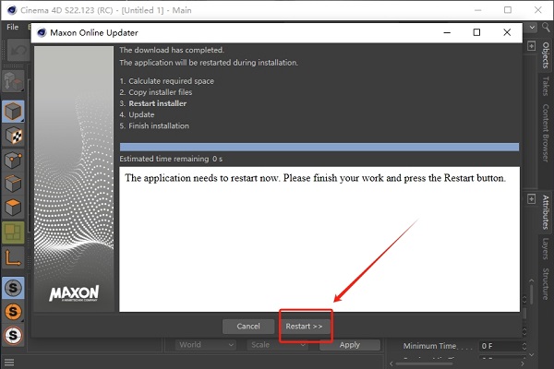Screen dimensions: 554x369
Task: Click the Minimum Time value field
Action: (x=500, y=346)
